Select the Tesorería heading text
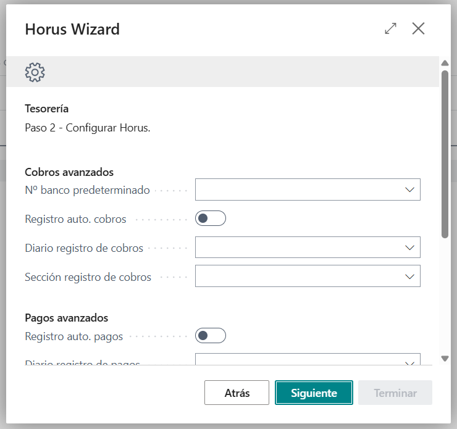Image resolution: width=457 pixels, height=429 pixels. click(47, 109)
